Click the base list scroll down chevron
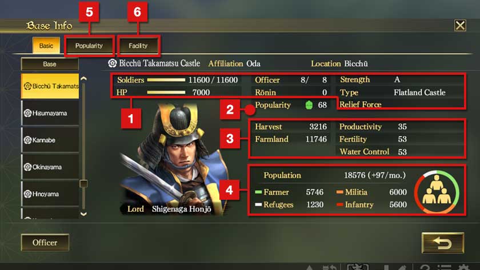The image size is (480, 270). tap(83, 213)
